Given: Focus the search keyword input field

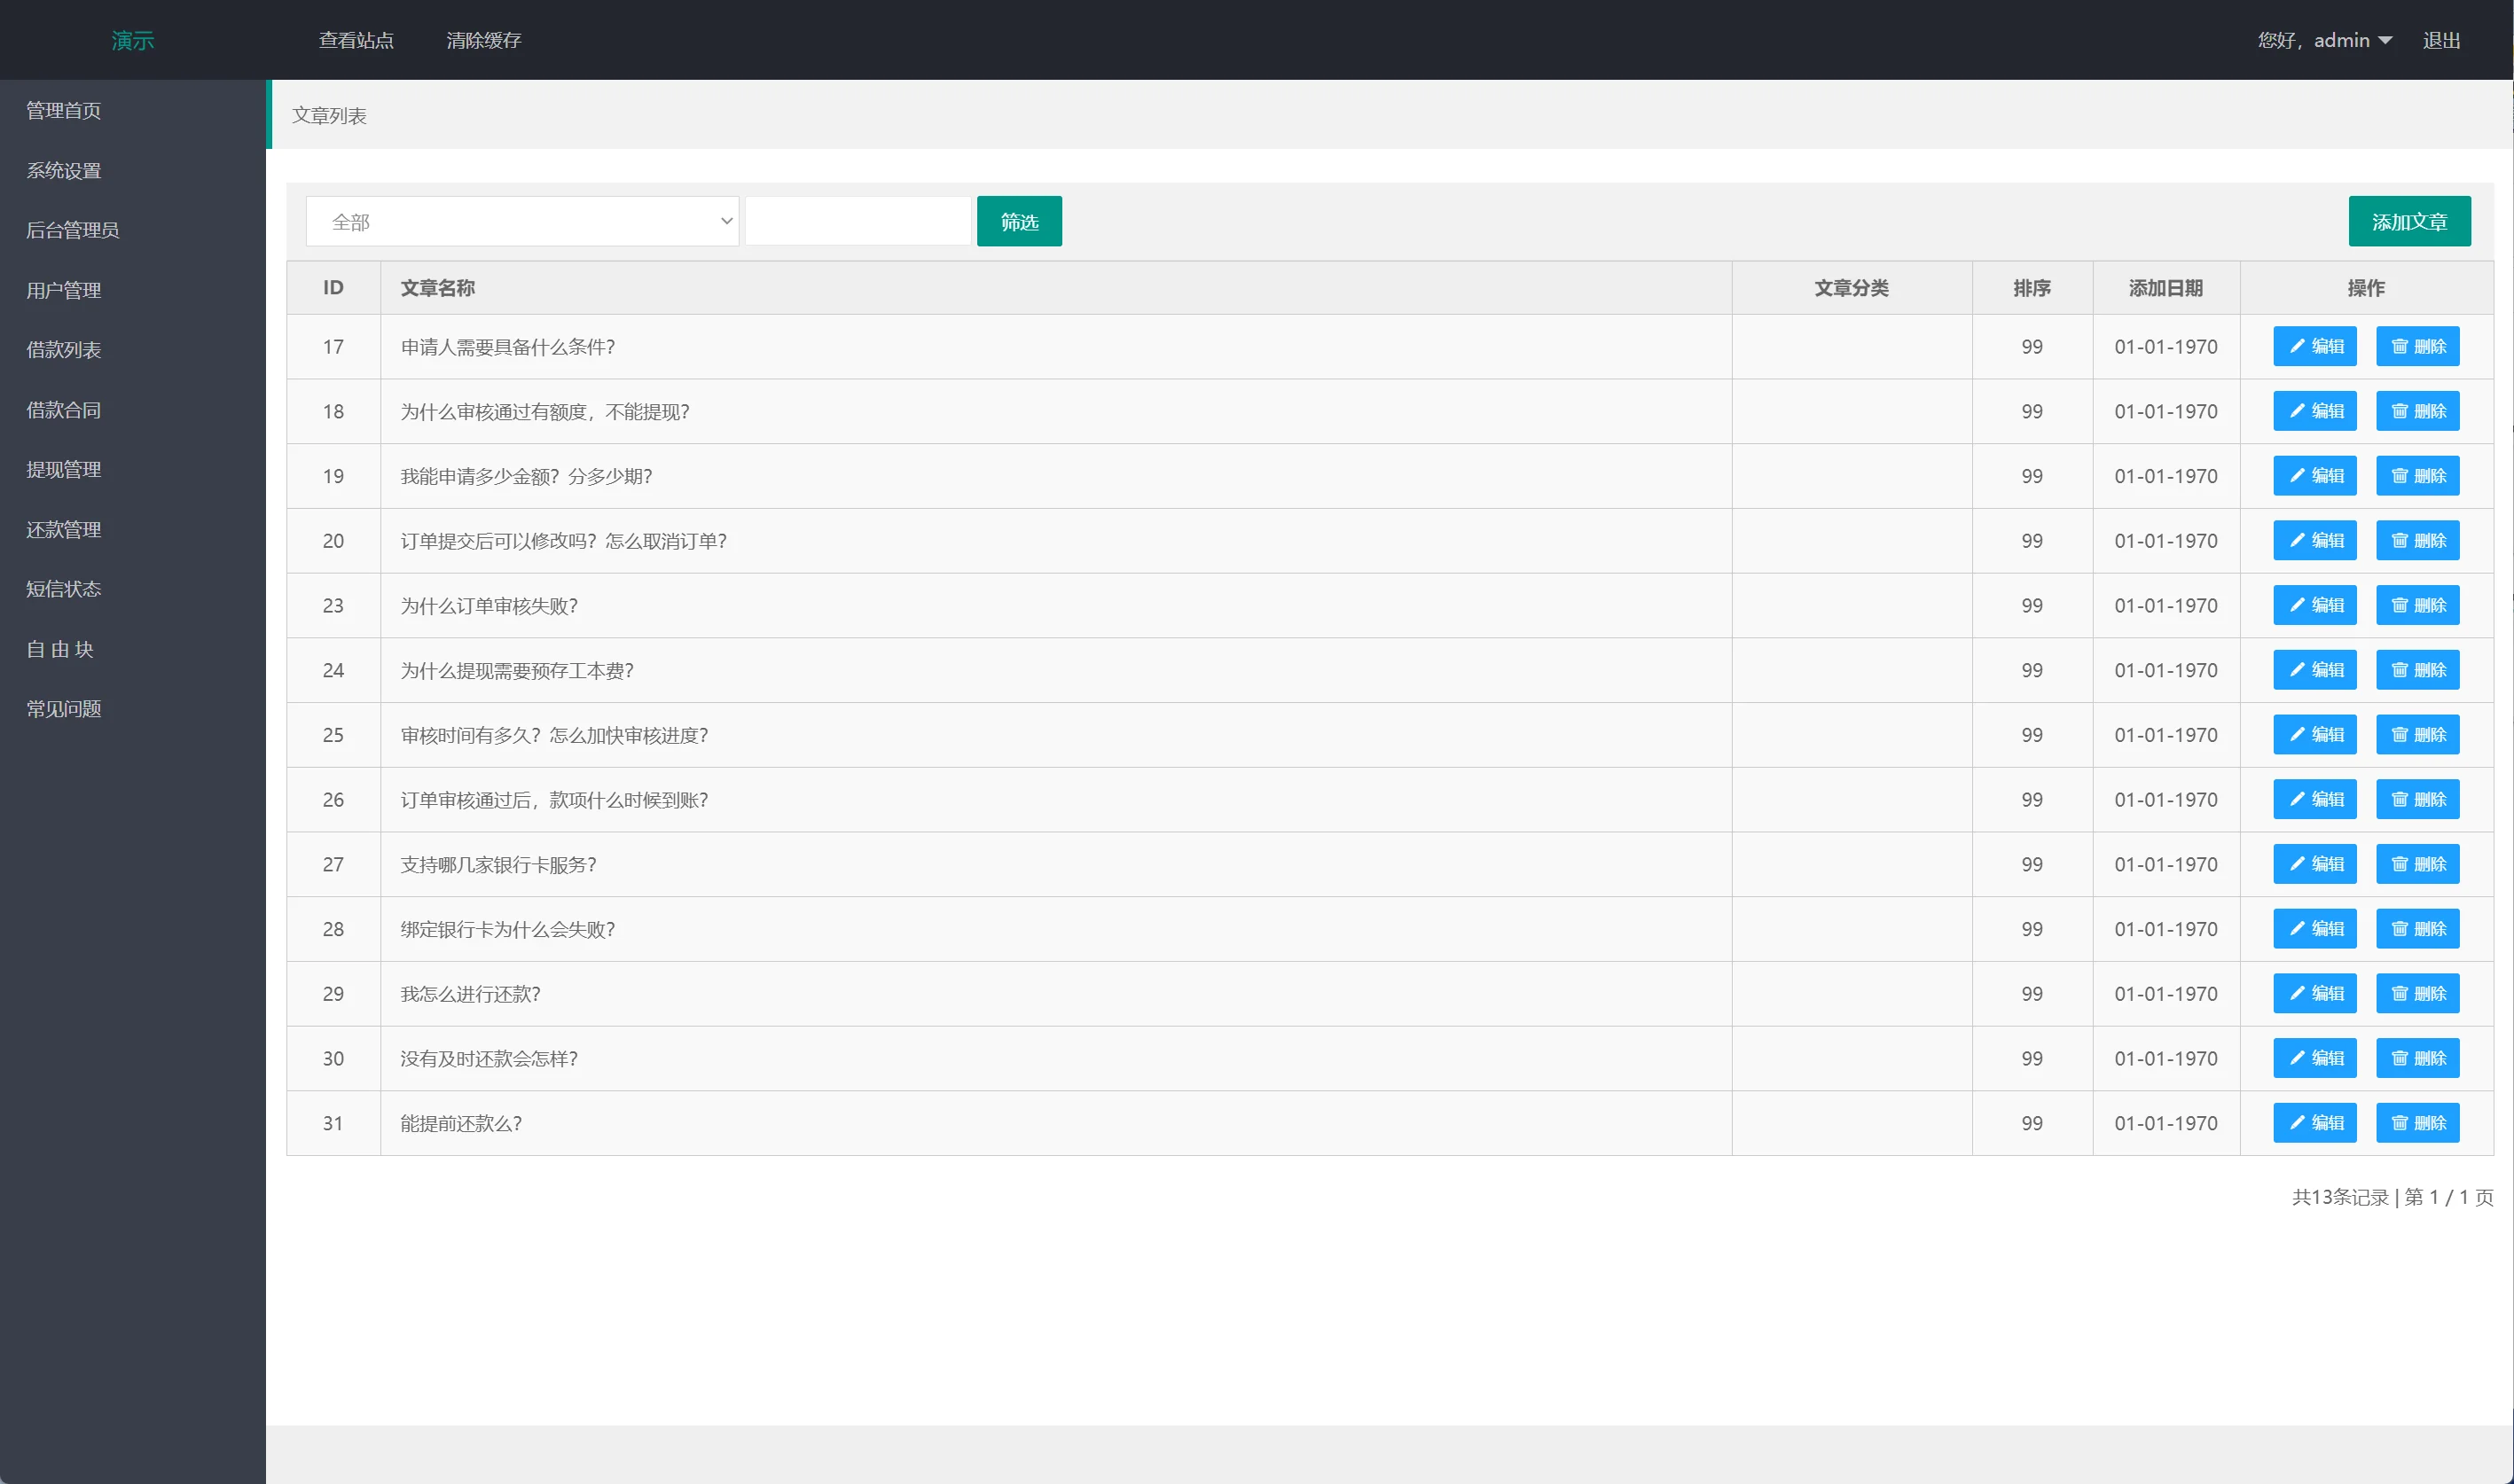Looking at the screenshot, I should point(857,222).
